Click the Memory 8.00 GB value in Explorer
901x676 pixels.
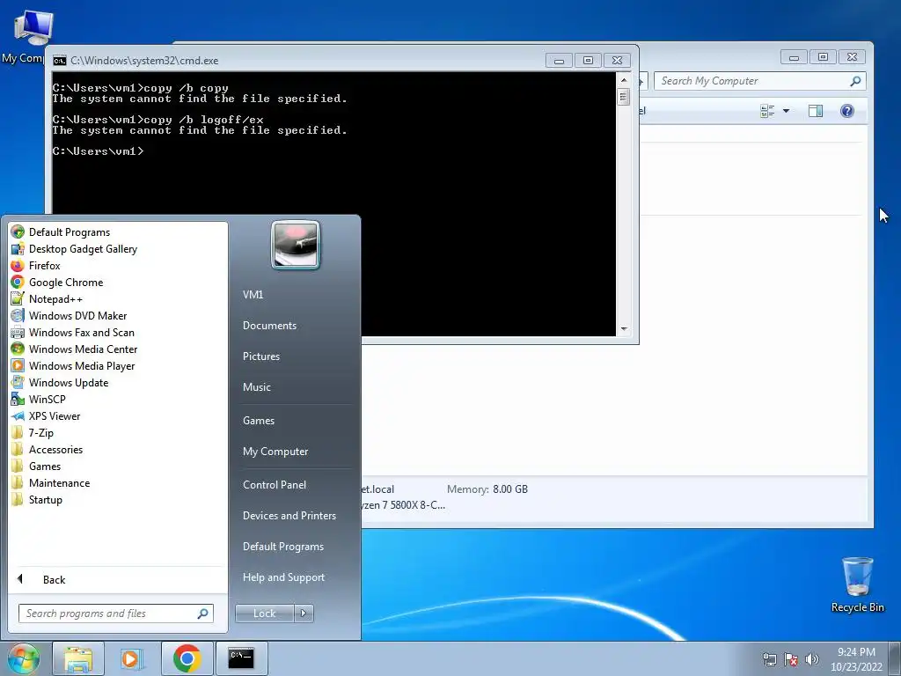[510, 489]
